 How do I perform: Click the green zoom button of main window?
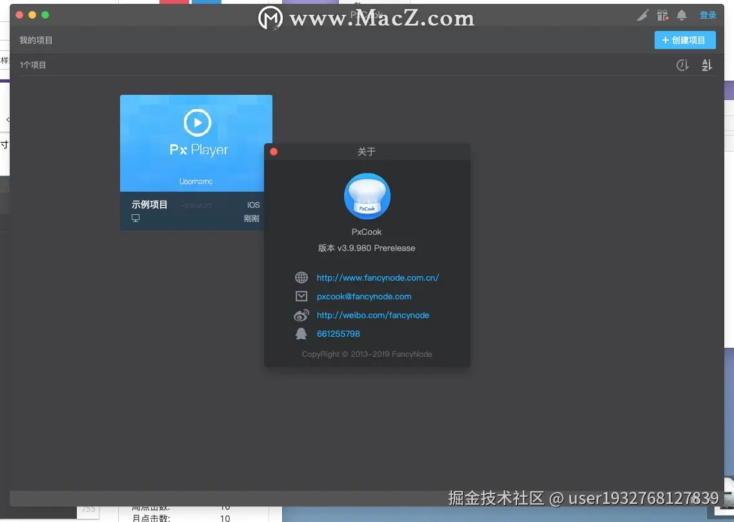tap(45, 15)
